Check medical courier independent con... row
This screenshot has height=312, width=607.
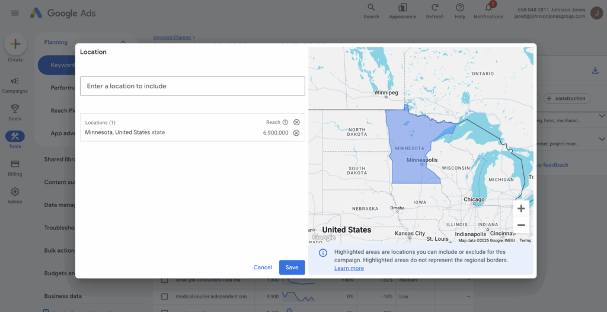(x=165, y=297)
